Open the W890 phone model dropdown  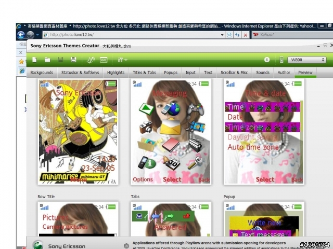tap(306, 60)
